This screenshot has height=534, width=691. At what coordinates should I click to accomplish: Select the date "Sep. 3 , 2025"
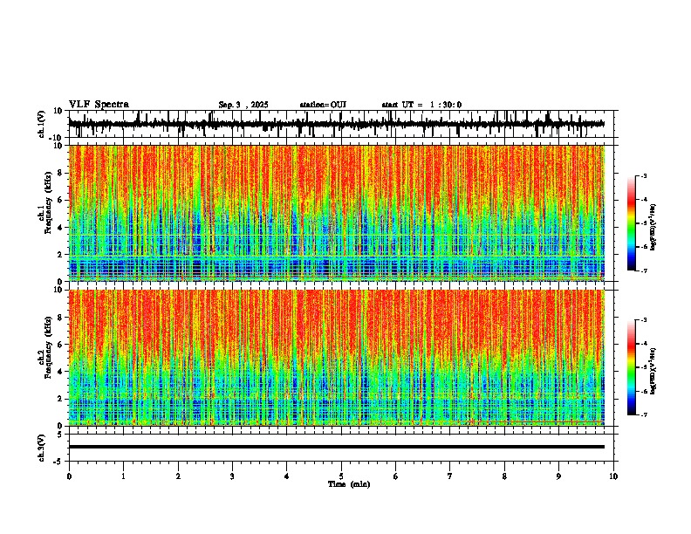243,105
